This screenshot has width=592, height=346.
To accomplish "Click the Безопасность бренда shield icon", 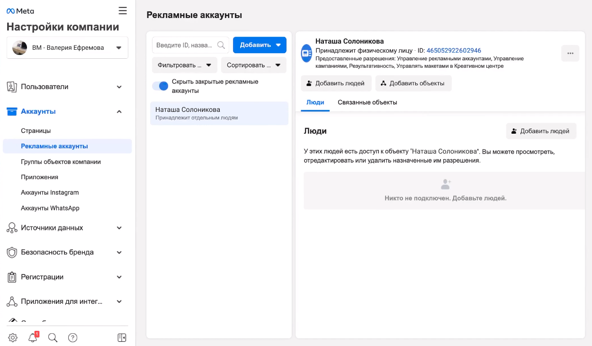I will point(12,252).
